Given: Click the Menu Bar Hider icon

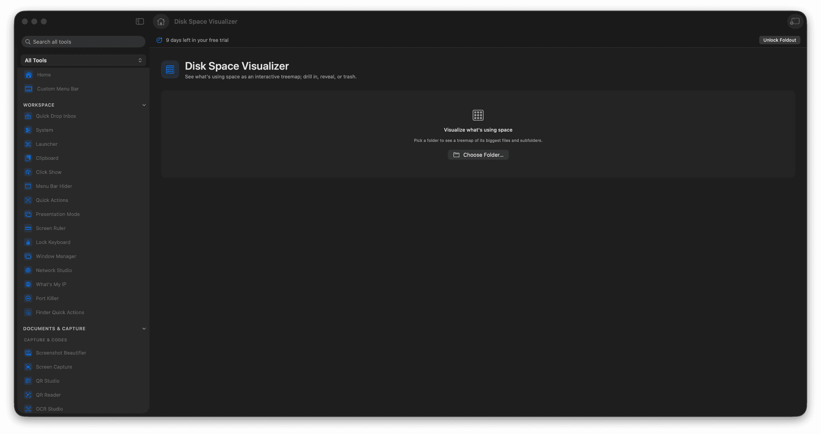Looking at the screenshot, I should 28,186.
